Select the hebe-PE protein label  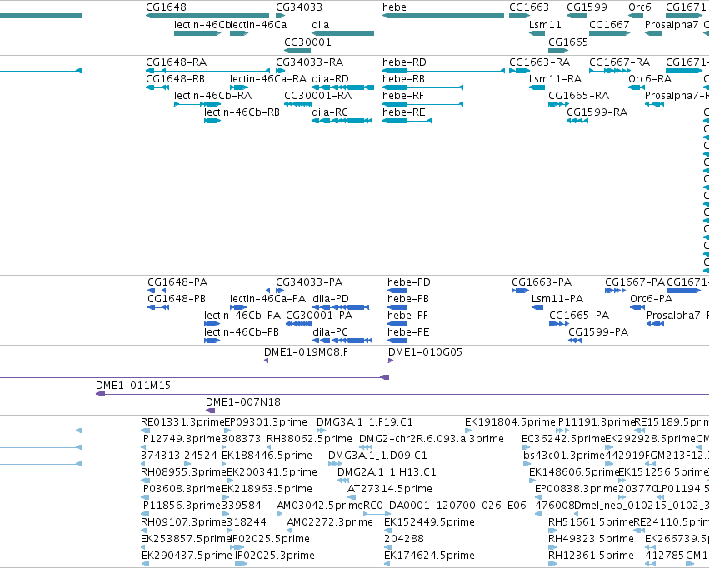[408, 332]
